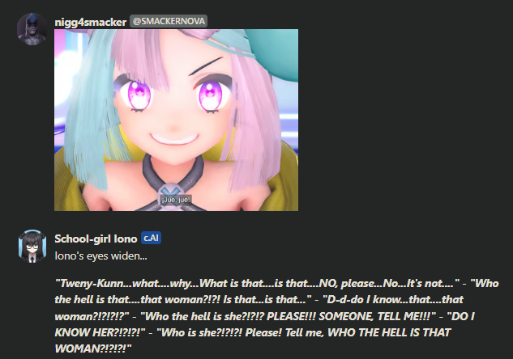This screenshot has width=513, height=359.
Task: Click the @SMACKERNOVA tag badge
Action: [169, 21]
